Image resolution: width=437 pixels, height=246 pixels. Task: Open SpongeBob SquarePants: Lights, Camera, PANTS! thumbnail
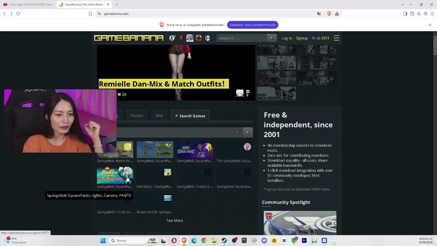[x=115, y=175]
